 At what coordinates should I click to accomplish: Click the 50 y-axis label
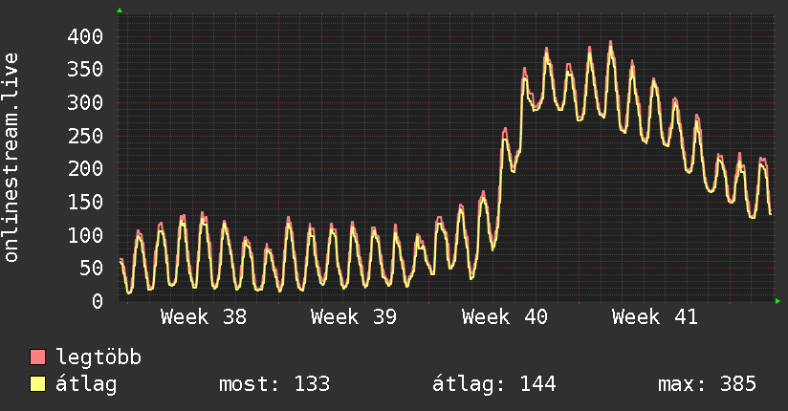pos(92,268)
